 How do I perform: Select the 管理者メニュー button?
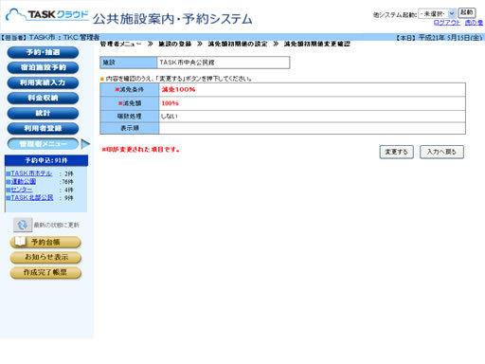(x=43, y=144)
